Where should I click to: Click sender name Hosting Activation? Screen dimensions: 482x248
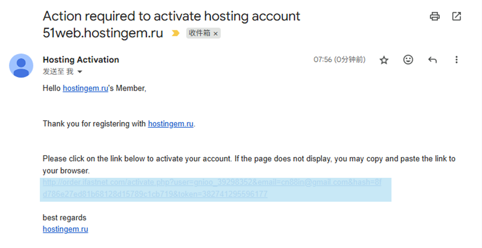point(81,60)
